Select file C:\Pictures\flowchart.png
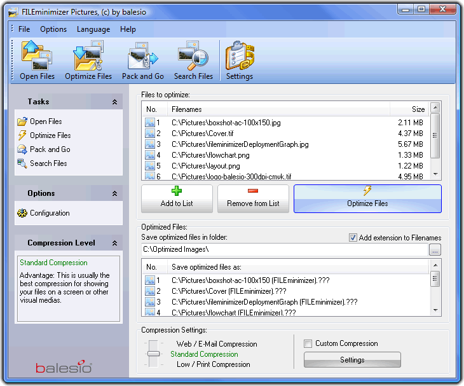Viewport: 464px width, 386px height. pos(210,155)
